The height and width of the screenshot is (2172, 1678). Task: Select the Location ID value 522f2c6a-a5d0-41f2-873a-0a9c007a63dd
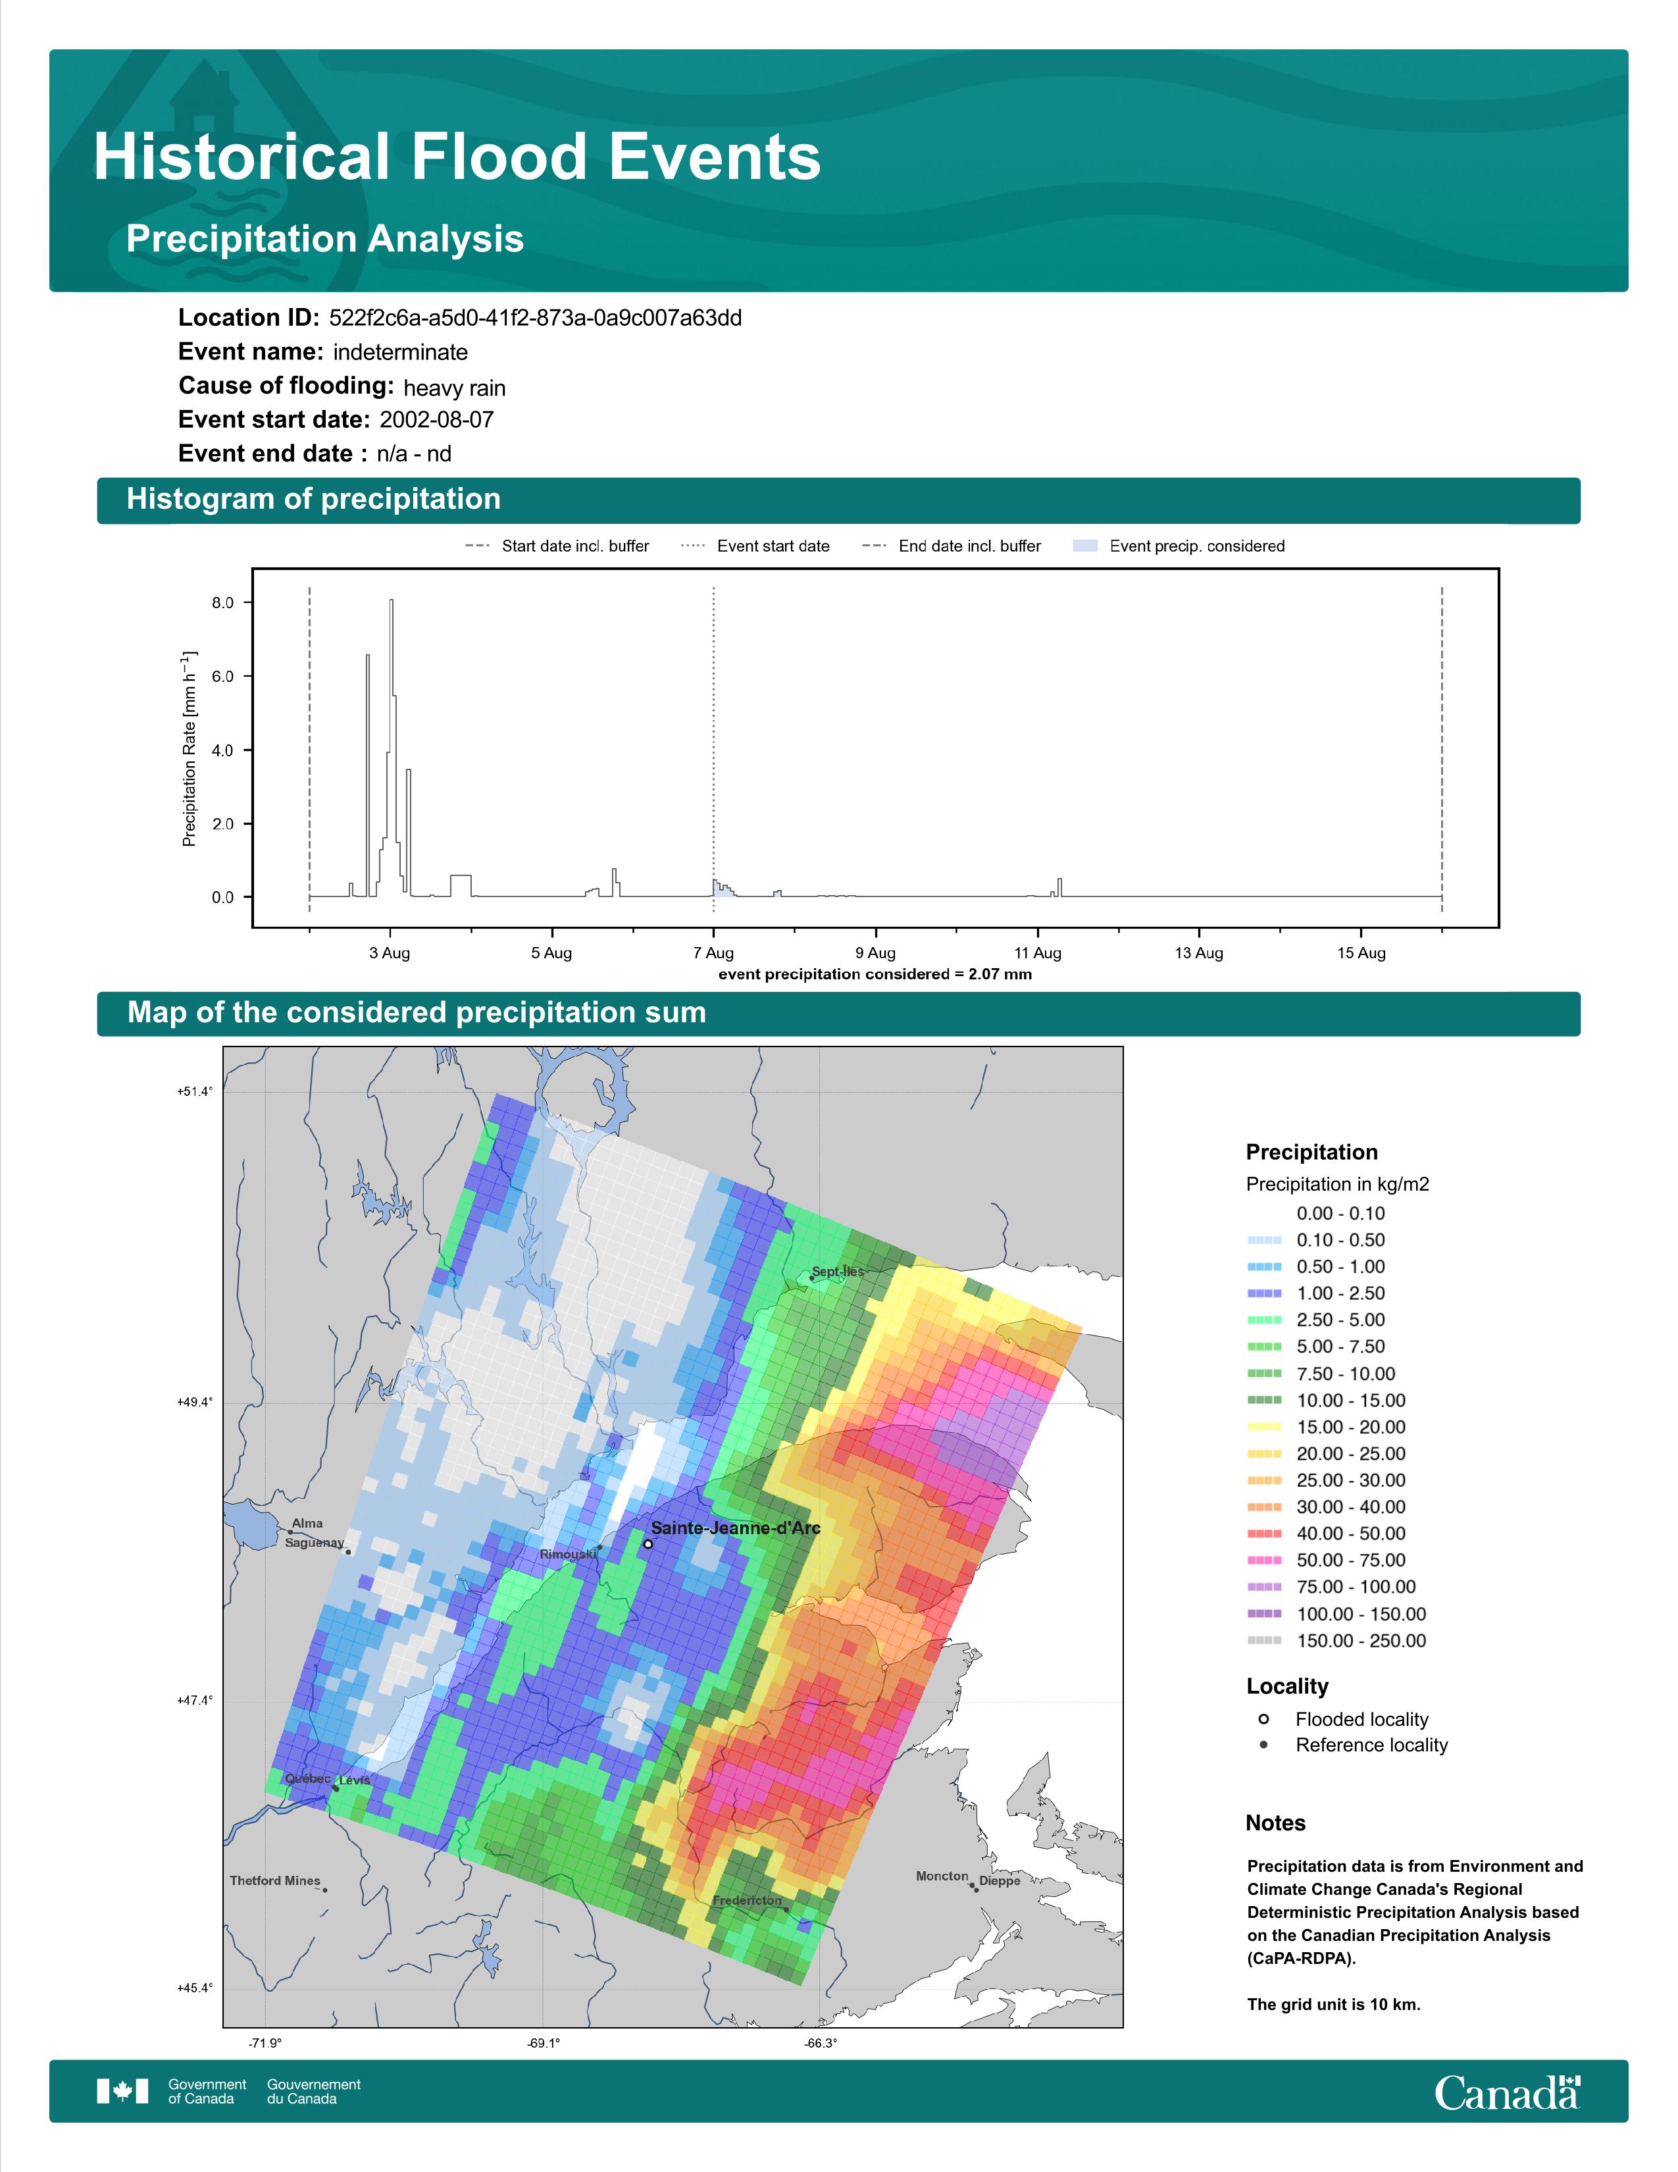coord(535,319)
